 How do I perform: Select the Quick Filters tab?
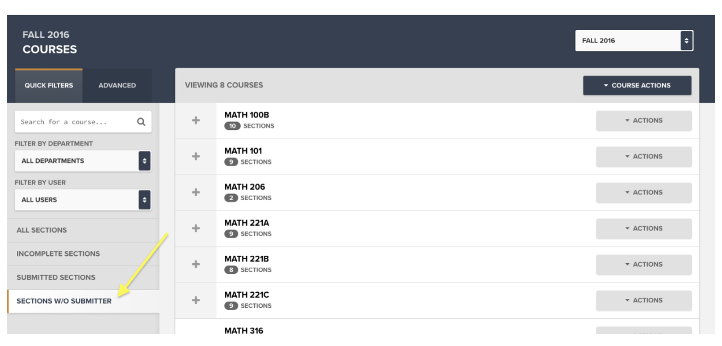[x=49, y=86]
